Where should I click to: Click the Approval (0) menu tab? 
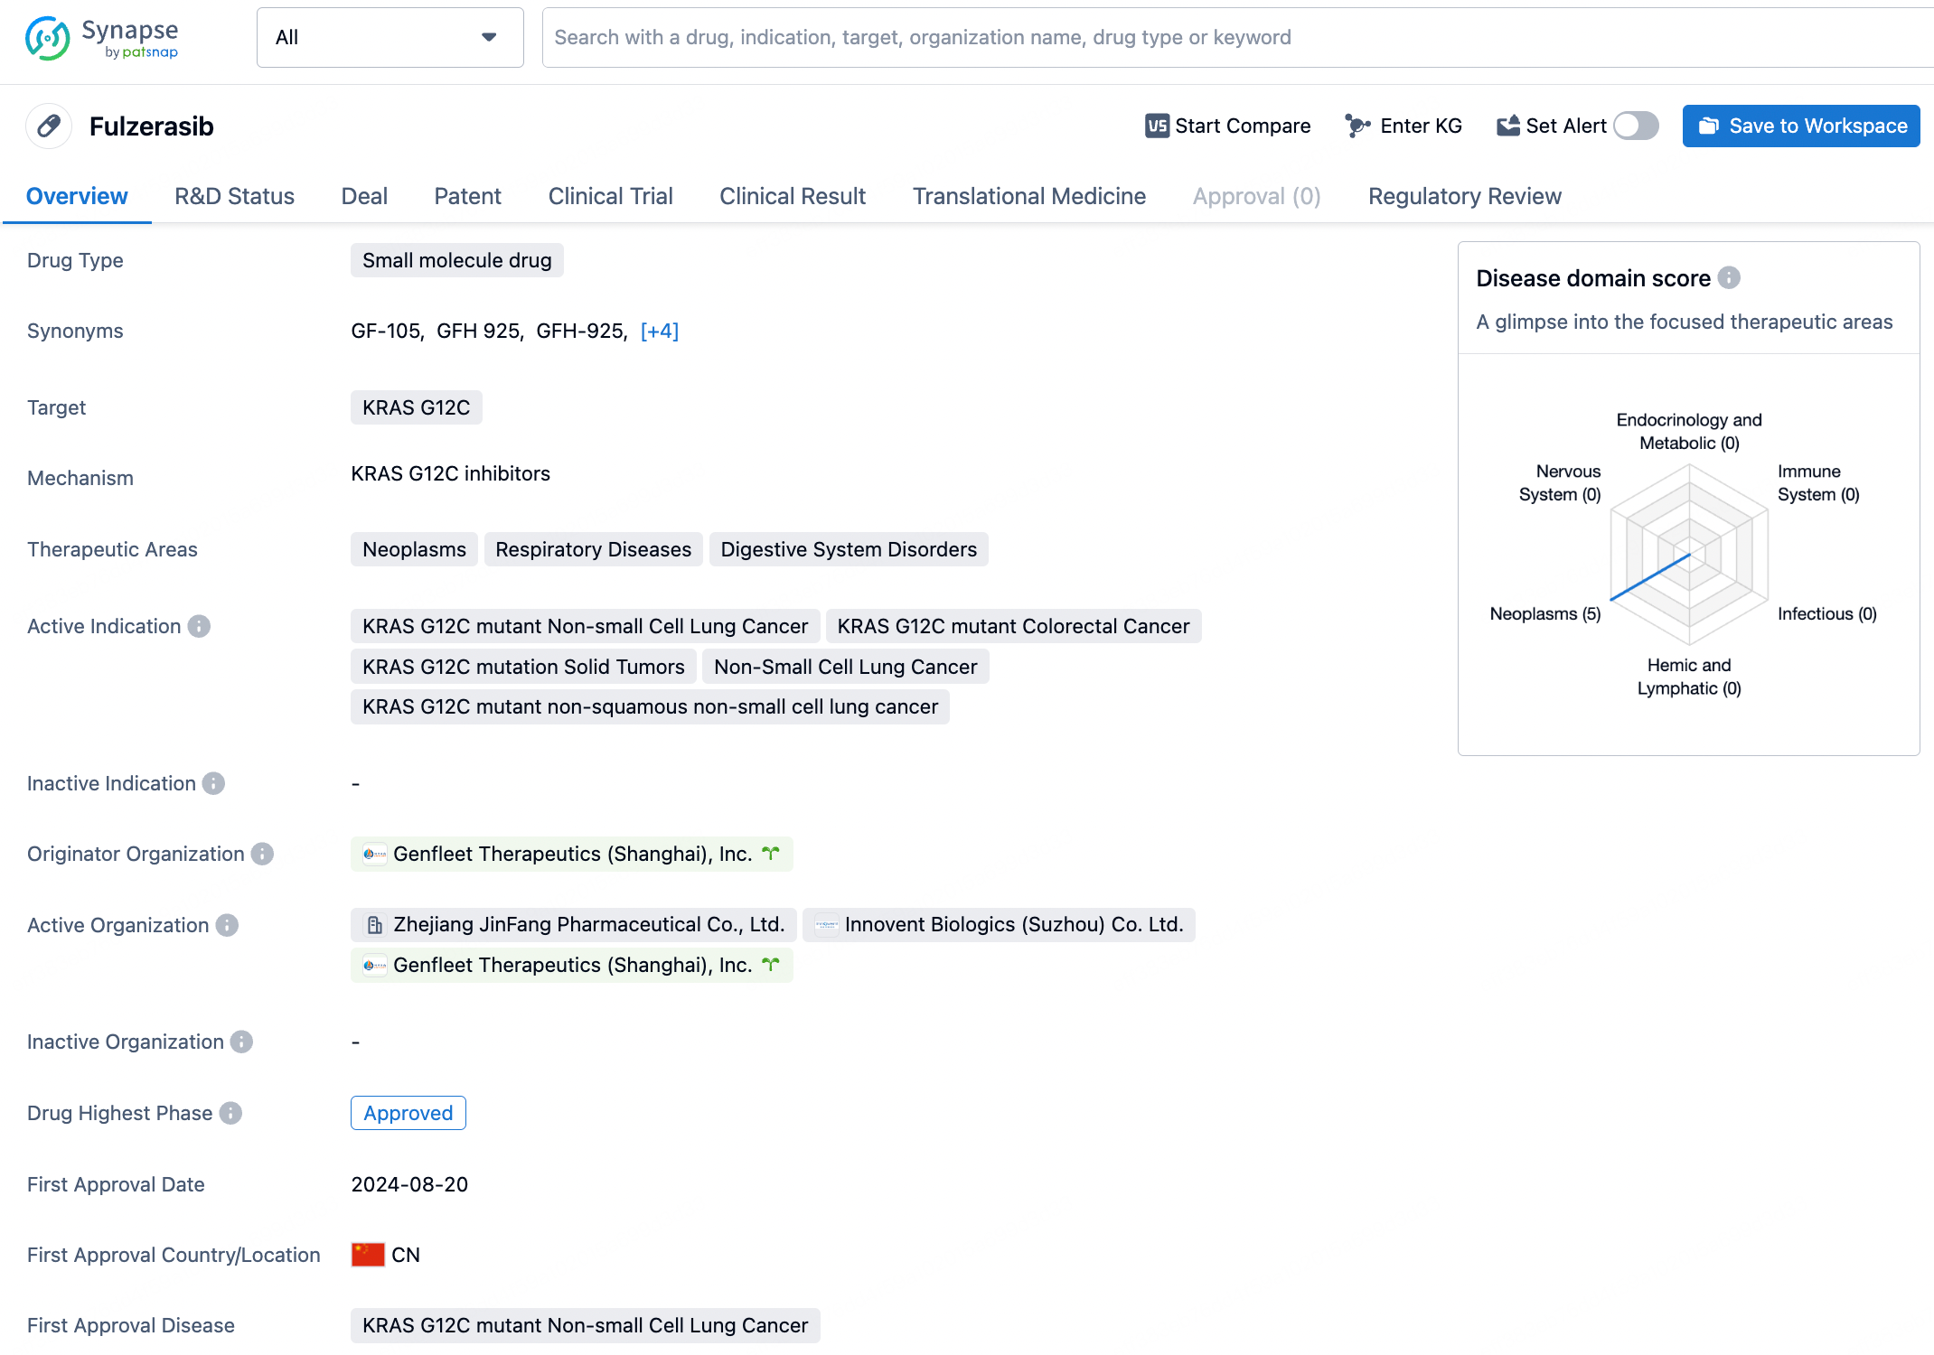click(x=1255, y=195)
